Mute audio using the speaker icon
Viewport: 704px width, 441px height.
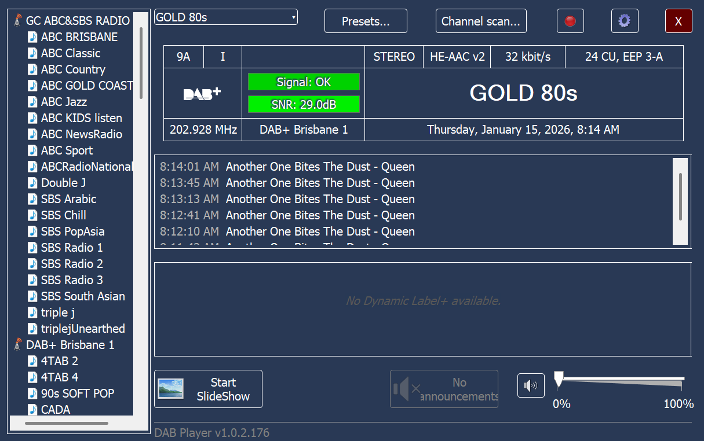pos(531,385)
